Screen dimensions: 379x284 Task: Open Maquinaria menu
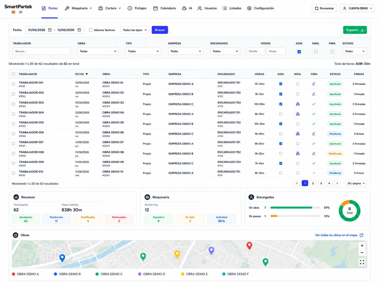[x=78, y=8]
